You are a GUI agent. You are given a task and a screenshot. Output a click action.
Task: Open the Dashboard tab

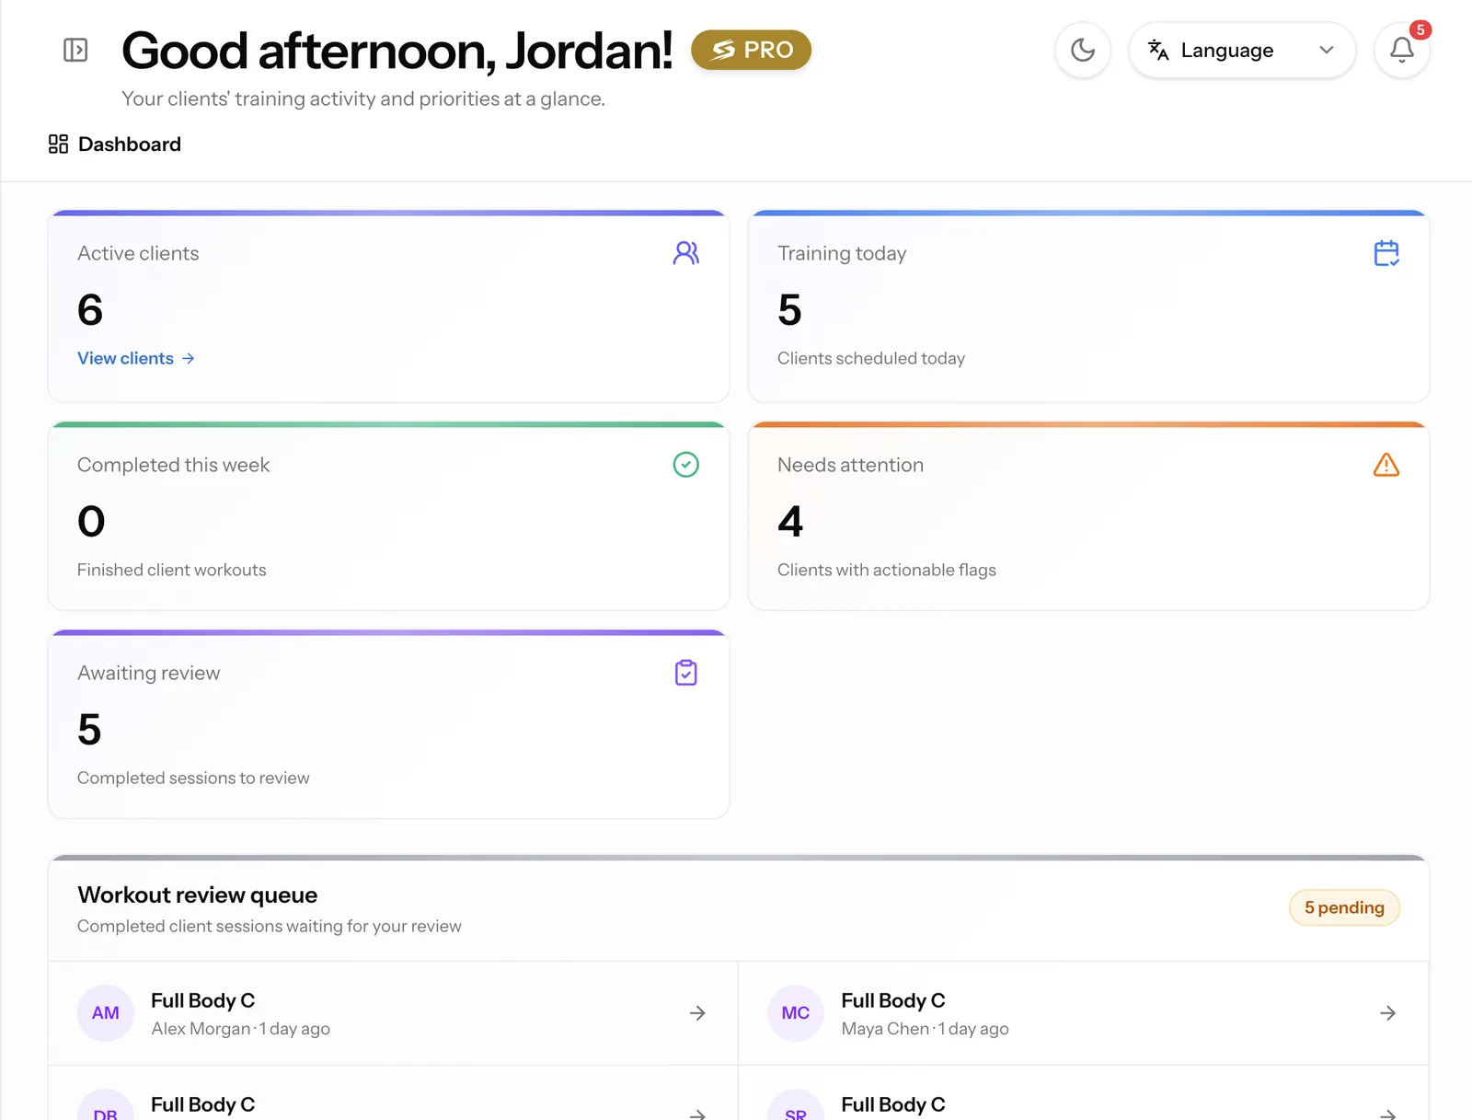coord(115,144)
